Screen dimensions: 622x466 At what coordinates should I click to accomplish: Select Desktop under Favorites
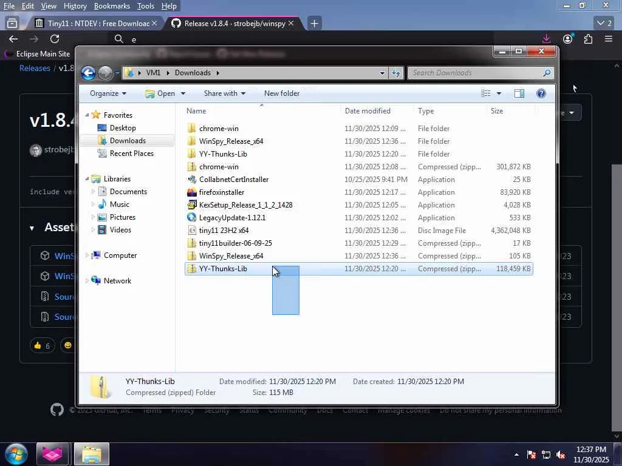coord(123,128)
